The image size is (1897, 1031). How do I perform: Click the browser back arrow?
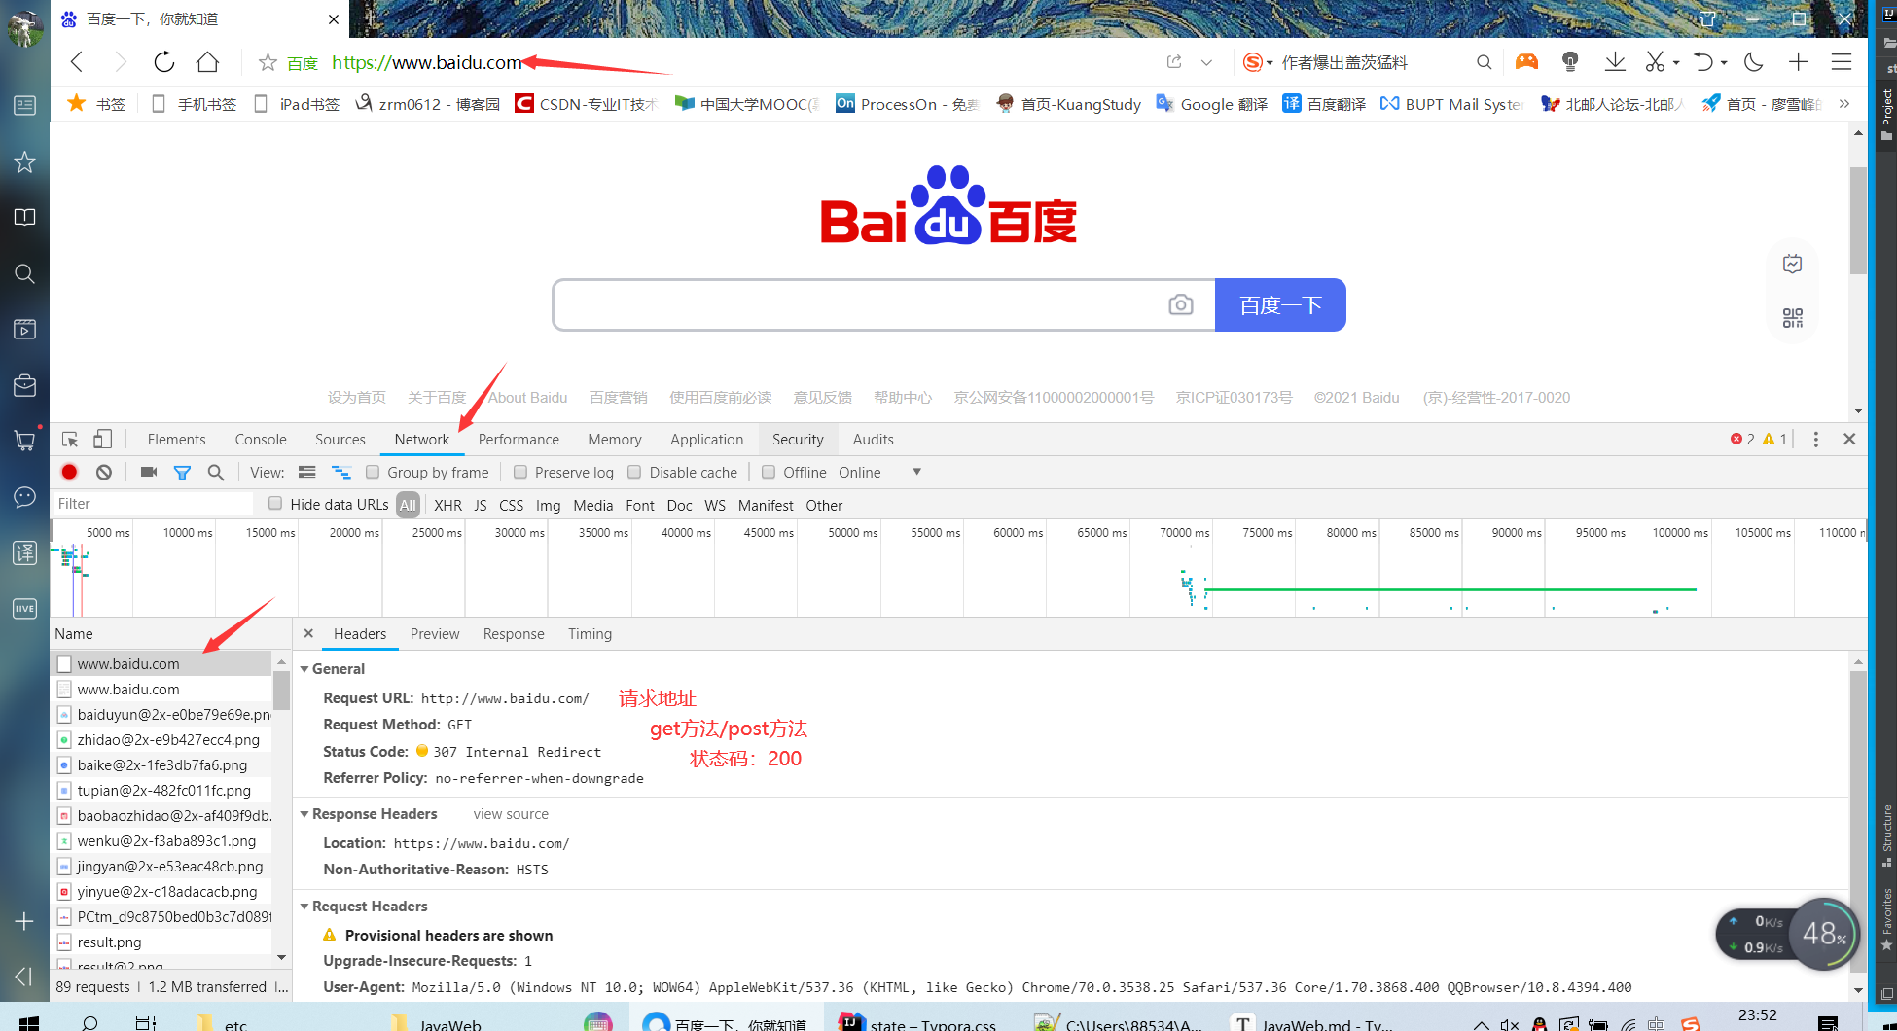click(77, 62)
